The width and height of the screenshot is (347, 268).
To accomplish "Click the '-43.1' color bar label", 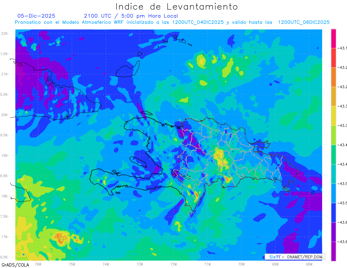I will pyautogui.click(x=343, y=48).
